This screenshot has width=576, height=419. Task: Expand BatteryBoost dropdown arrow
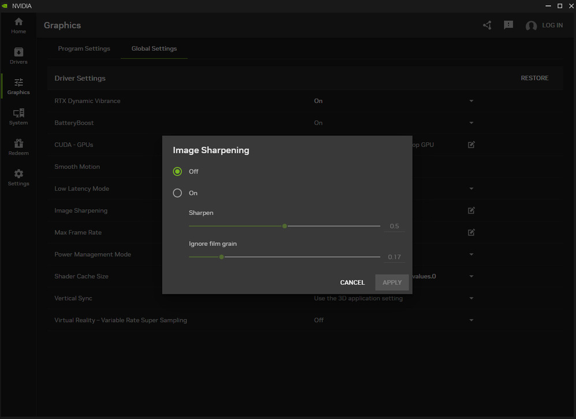click(x=472, y=123)
